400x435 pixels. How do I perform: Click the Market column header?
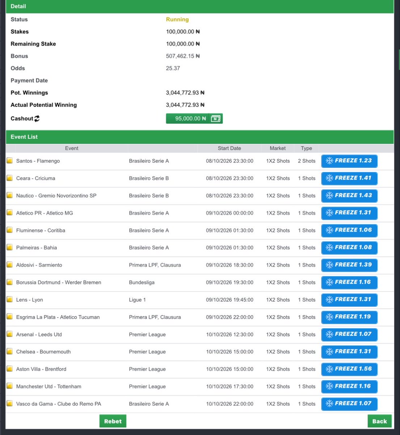coord(278,148)
